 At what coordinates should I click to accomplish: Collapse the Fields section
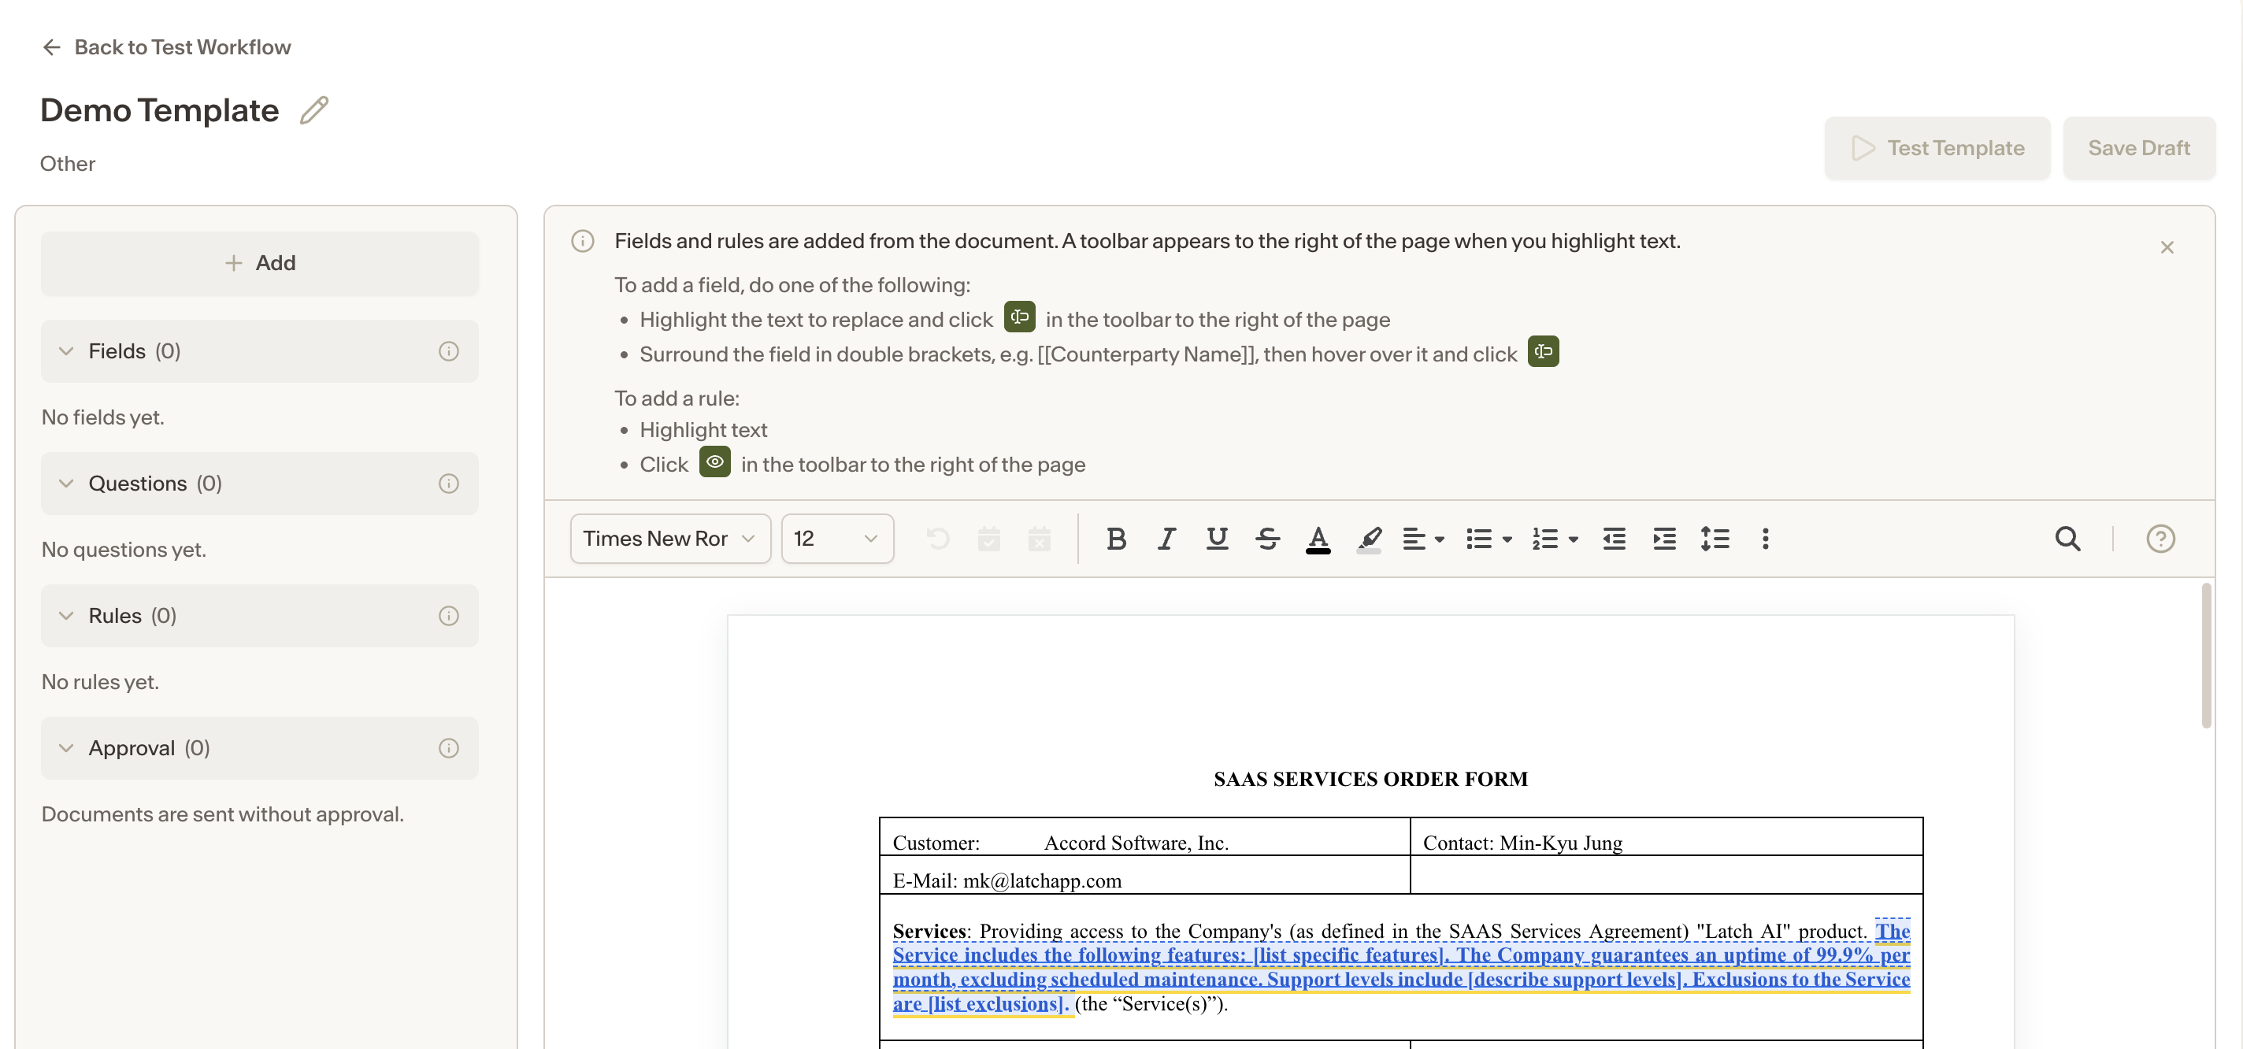pyautogui.click(x=66, y=350)
